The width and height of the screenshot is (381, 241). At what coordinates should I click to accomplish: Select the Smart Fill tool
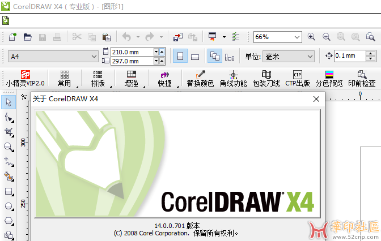tap(9, 177)
